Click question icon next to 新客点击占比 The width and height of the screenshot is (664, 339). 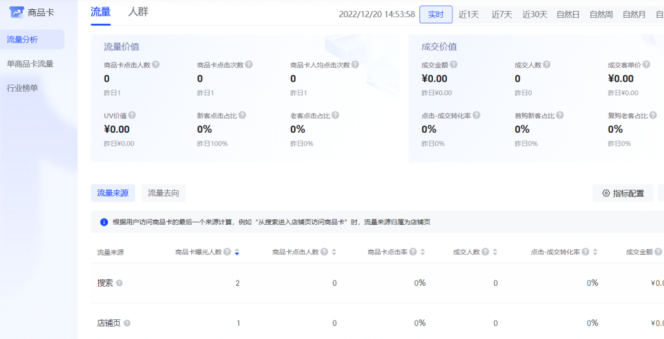(x=242, y=115)
